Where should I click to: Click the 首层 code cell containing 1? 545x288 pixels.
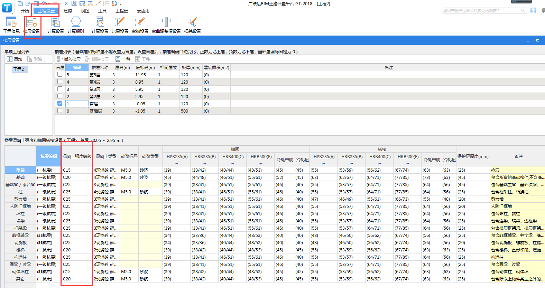(x=77, y=104)
